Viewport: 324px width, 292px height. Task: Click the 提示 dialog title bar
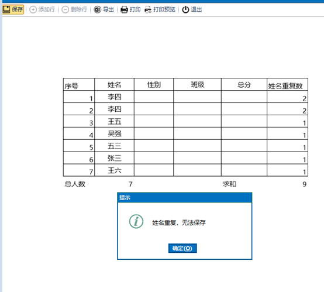coord(185,197)
